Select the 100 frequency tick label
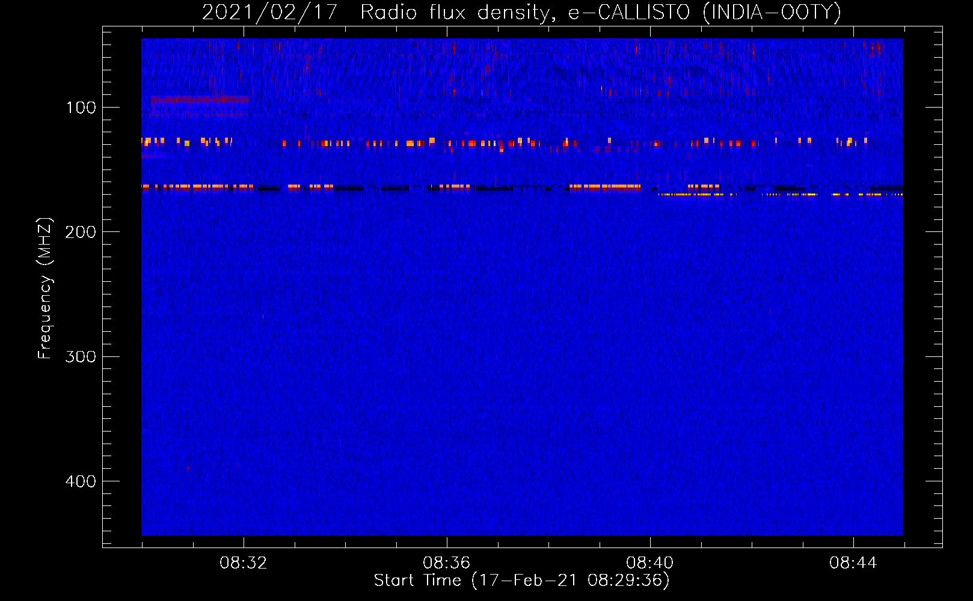The width and height of the screenshot is (973, 601). pos(81,108)
